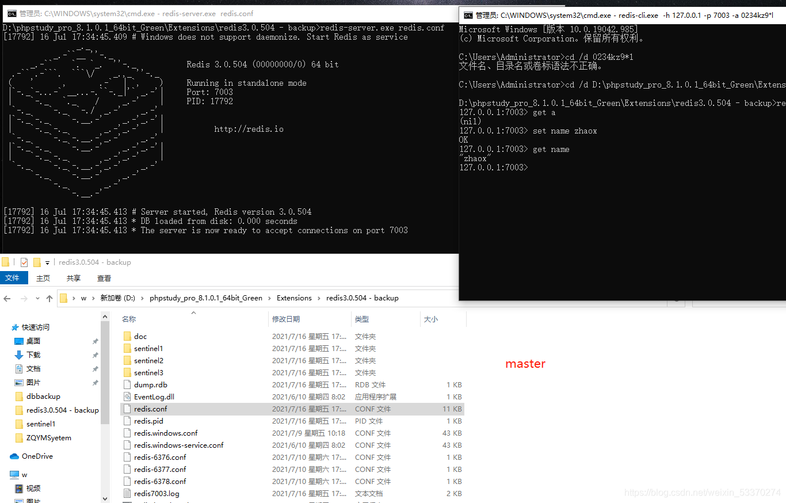Click the 应用程序扩展 type cell
Image resolution: width=786 pixels, height=503 pixels.
point(376,397)
